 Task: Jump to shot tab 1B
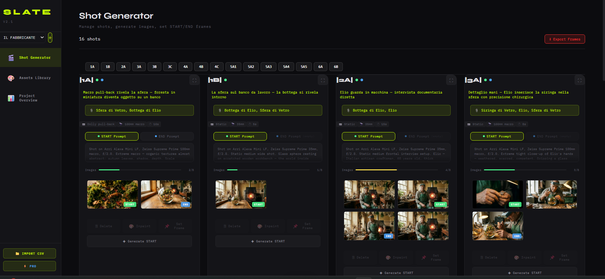(108, 67)
